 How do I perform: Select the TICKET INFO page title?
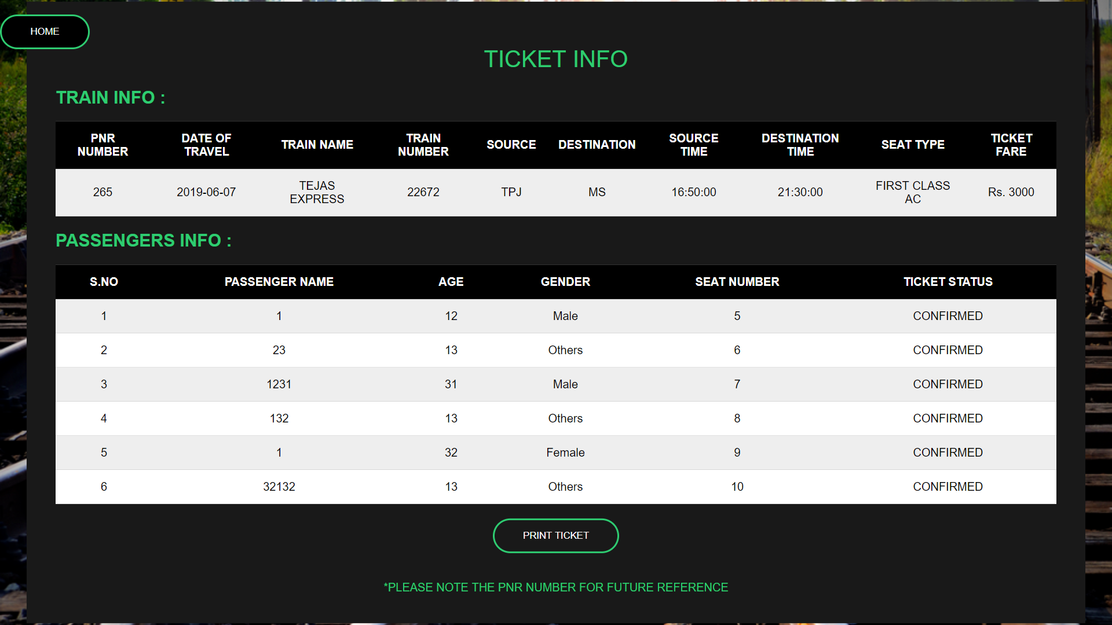[x=555, y=58]
